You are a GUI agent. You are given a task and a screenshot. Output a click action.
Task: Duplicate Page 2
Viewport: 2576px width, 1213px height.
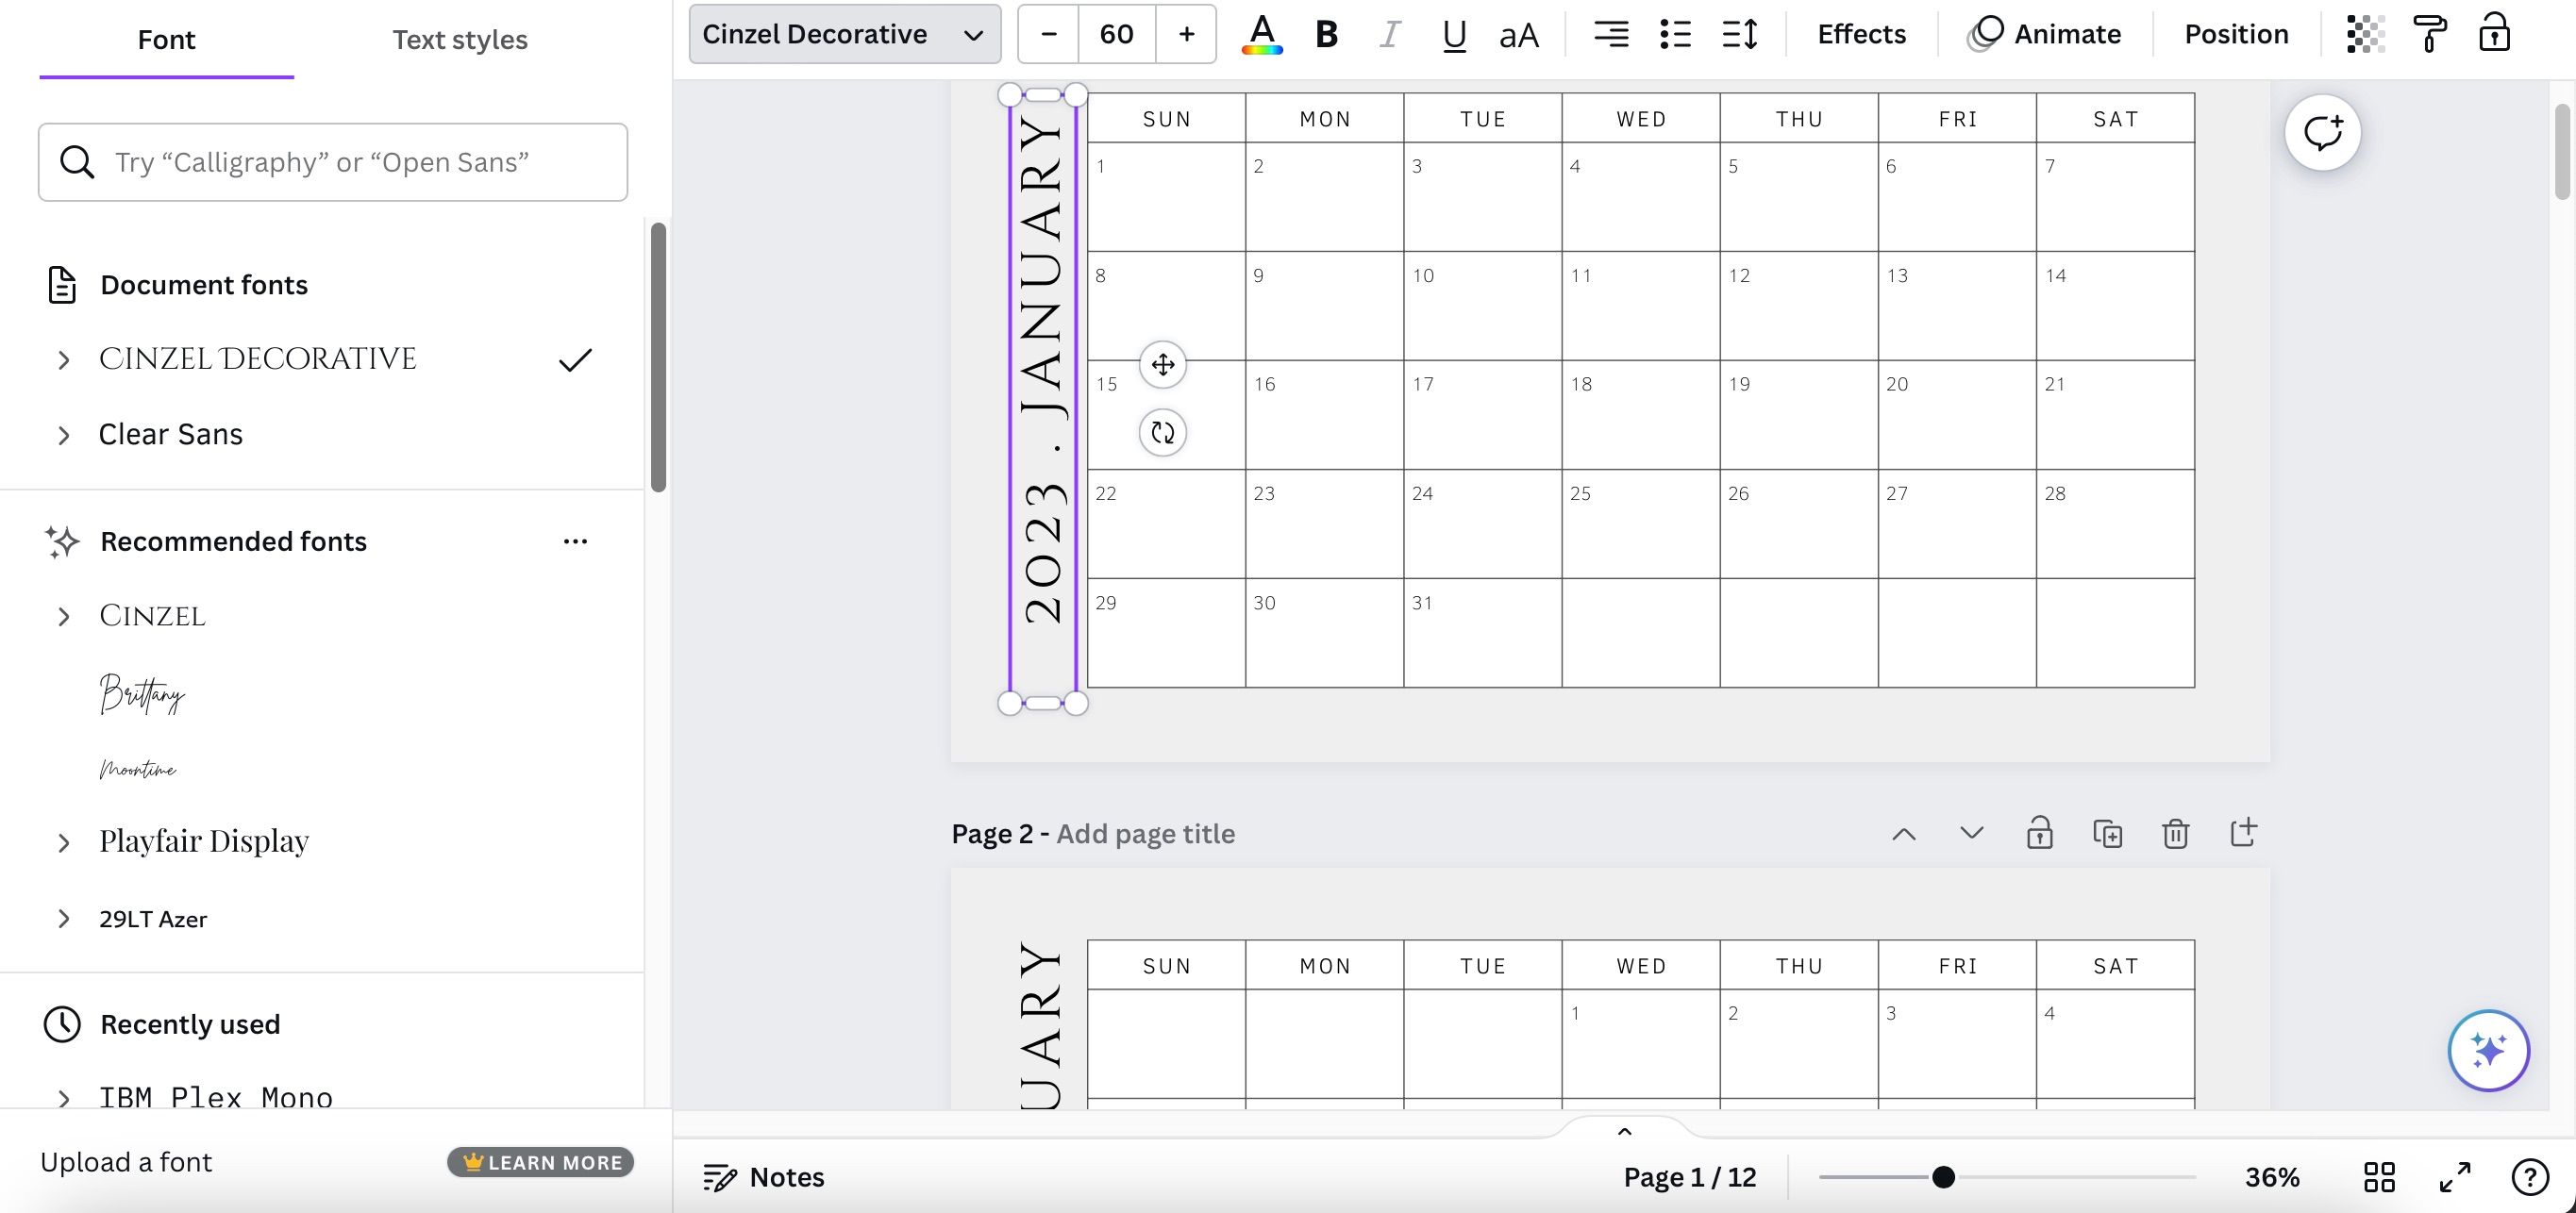click(2107, 833)
